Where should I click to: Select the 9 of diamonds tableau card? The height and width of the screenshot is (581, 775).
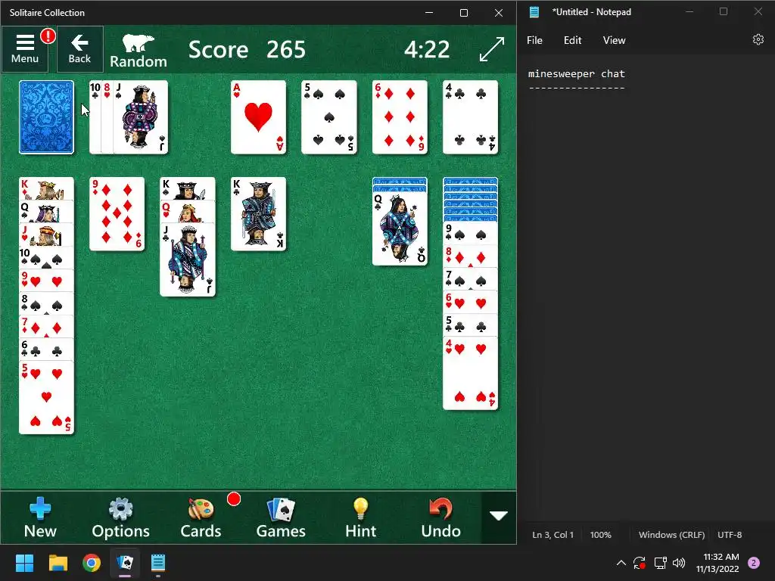point(117,214)
